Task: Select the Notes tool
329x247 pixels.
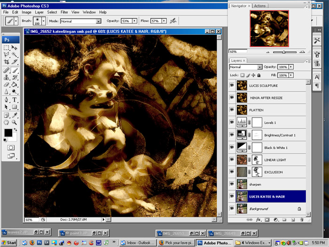Action: pyautogui.click(x=7, y=115)
